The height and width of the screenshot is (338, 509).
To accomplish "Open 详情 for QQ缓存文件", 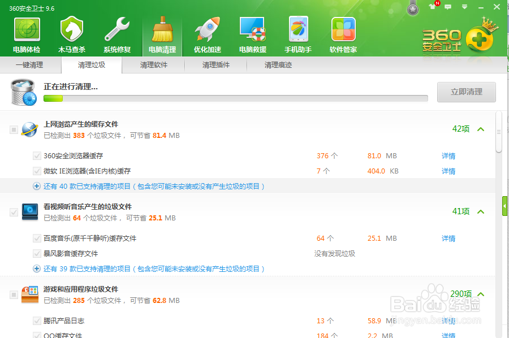I will (448, 335).
